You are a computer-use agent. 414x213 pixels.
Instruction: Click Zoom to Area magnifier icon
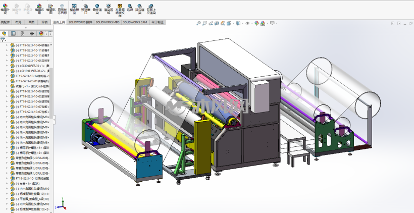204,23
